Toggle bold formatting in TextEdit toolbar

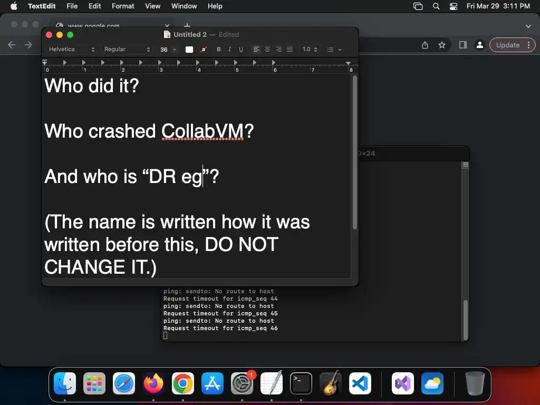[x=219, y=49]
